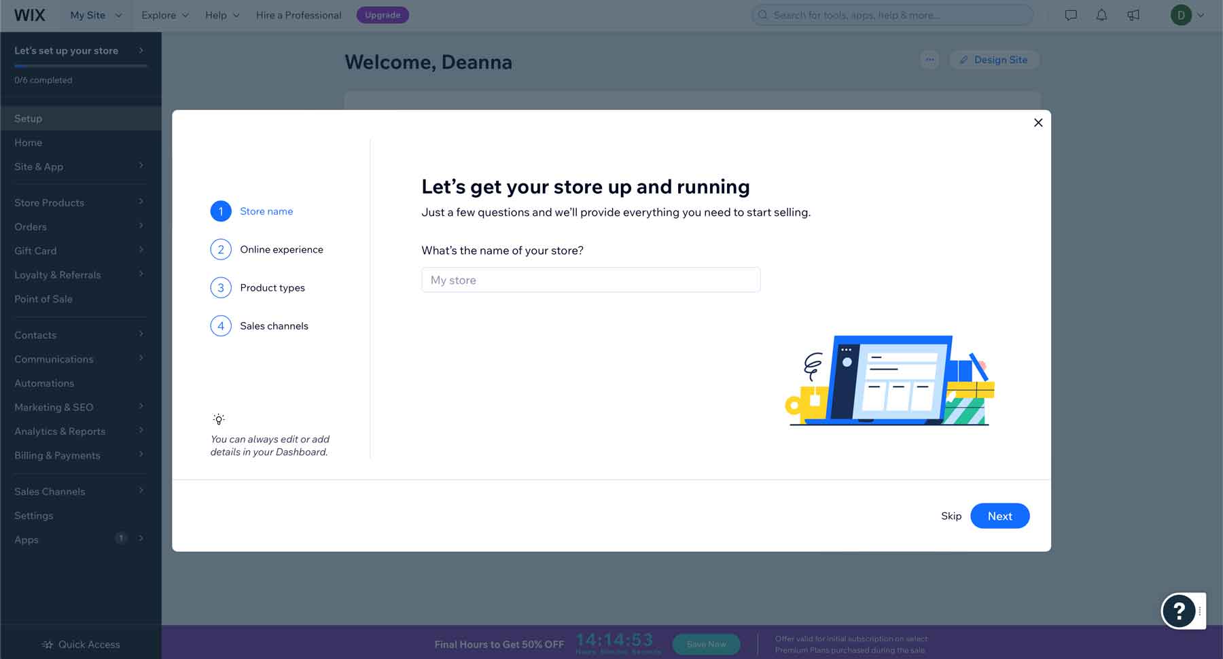Click Design Site with the pencil icon
1223x659 pixels.
994,60
